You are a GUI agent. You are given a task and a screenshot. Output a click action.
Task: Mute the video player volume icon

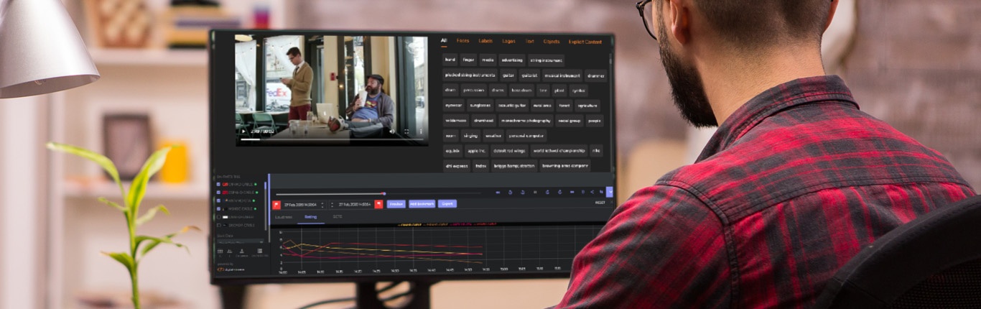(392, 132)
